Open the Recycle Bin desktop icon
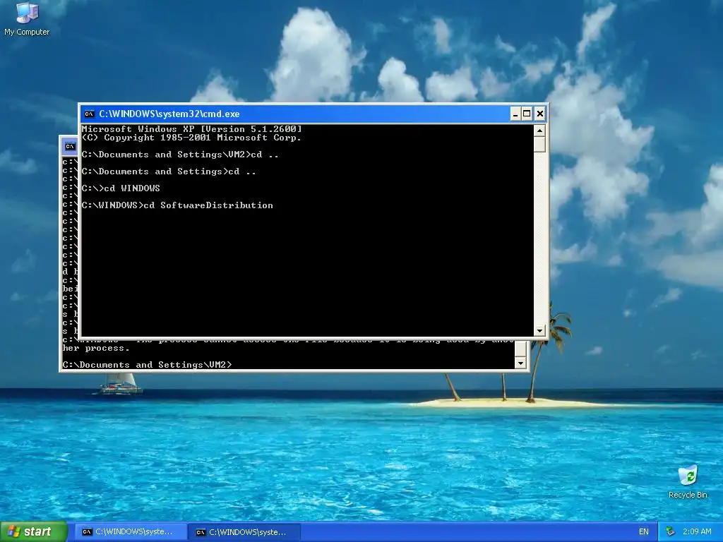Image resolution: width=723 pixels, height=542 pixels. pyautogui.click(x=688, y=481)
